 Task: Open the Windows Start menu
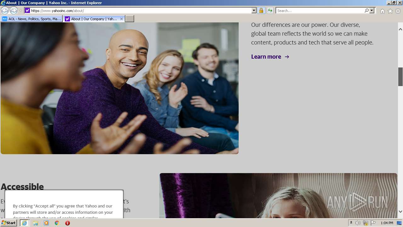coord(9,223)
